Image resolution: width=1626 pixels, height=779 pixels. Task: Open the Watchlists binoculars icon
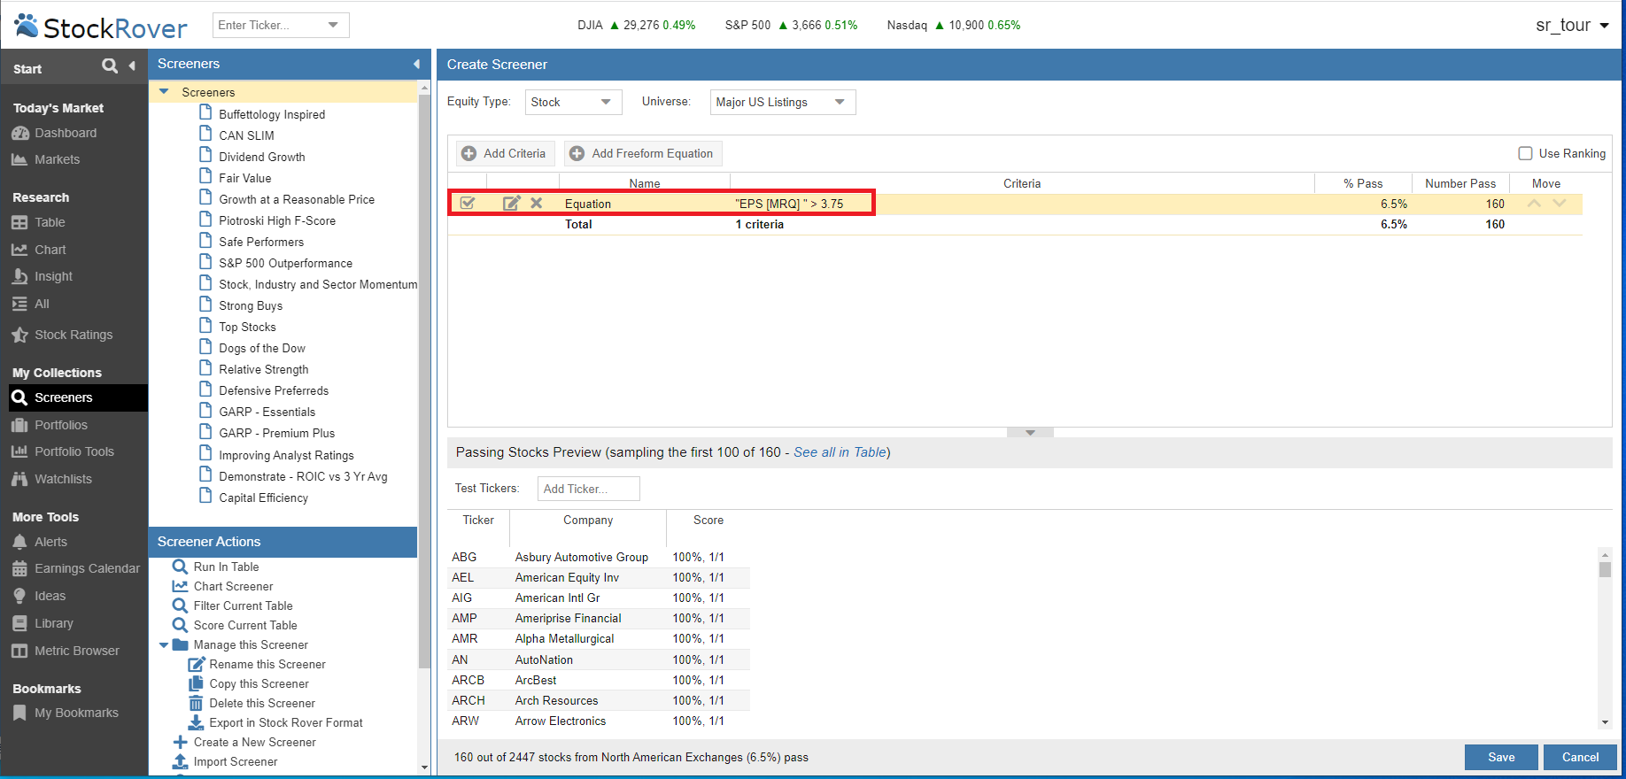(20, 479)
